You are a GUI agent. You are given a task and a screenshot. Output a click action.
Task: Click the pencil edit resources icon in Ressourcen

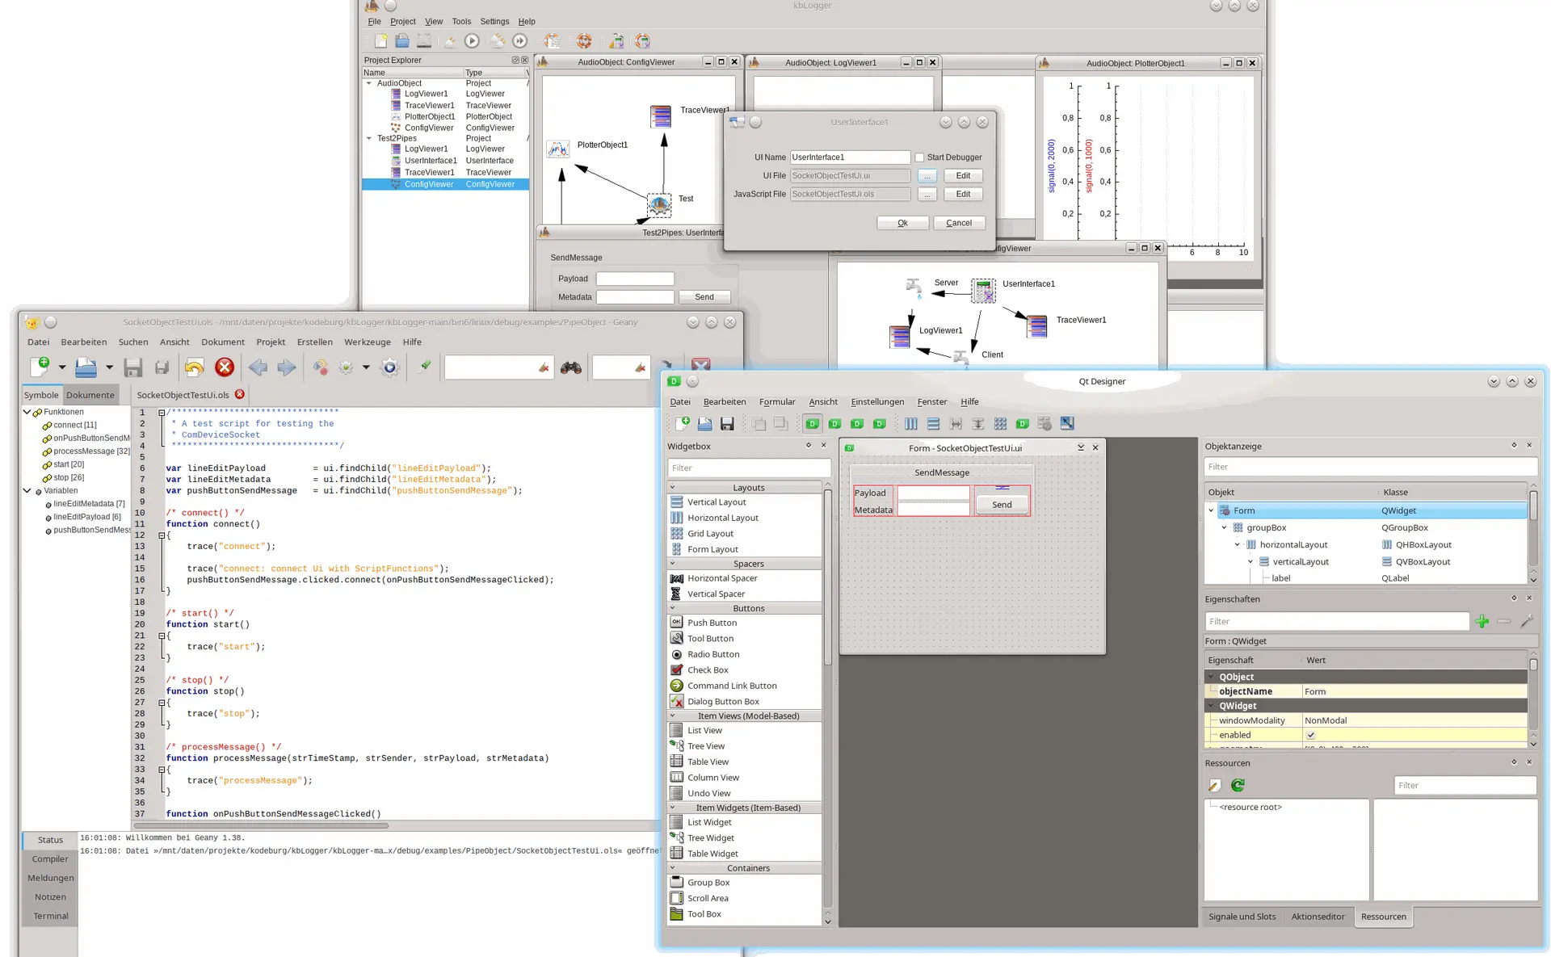click(x=1214, y=785)
